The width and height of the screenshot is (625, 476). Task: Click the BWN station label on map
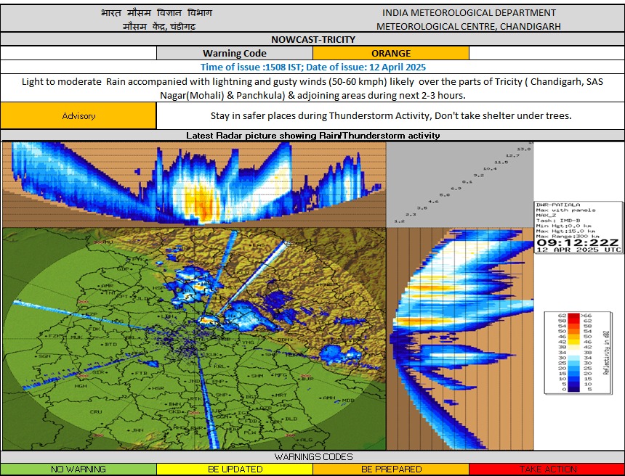[174, 404]
